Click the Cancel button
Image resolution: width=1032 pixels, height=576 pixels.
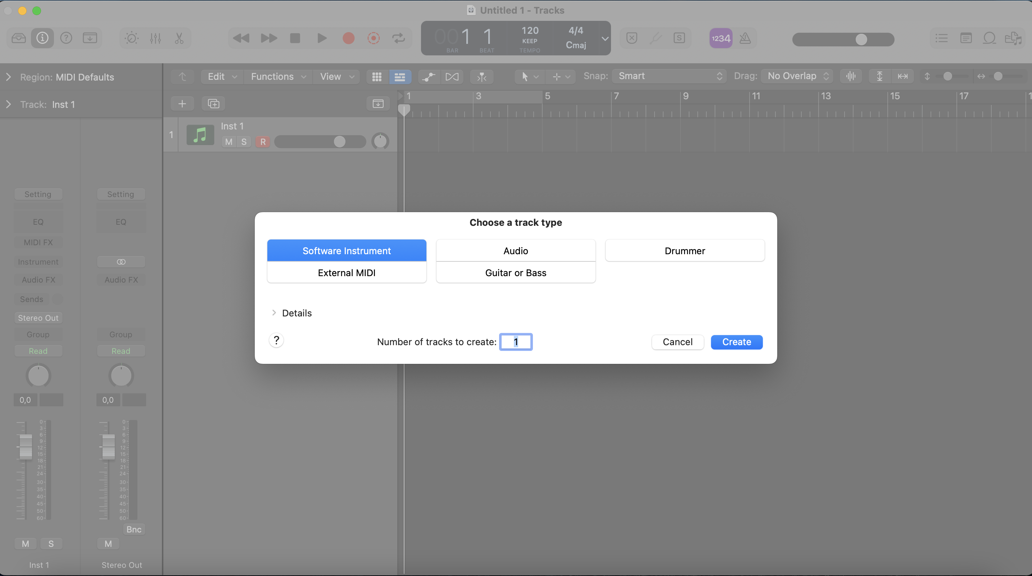pyautogui.click(x=678, y=342)
